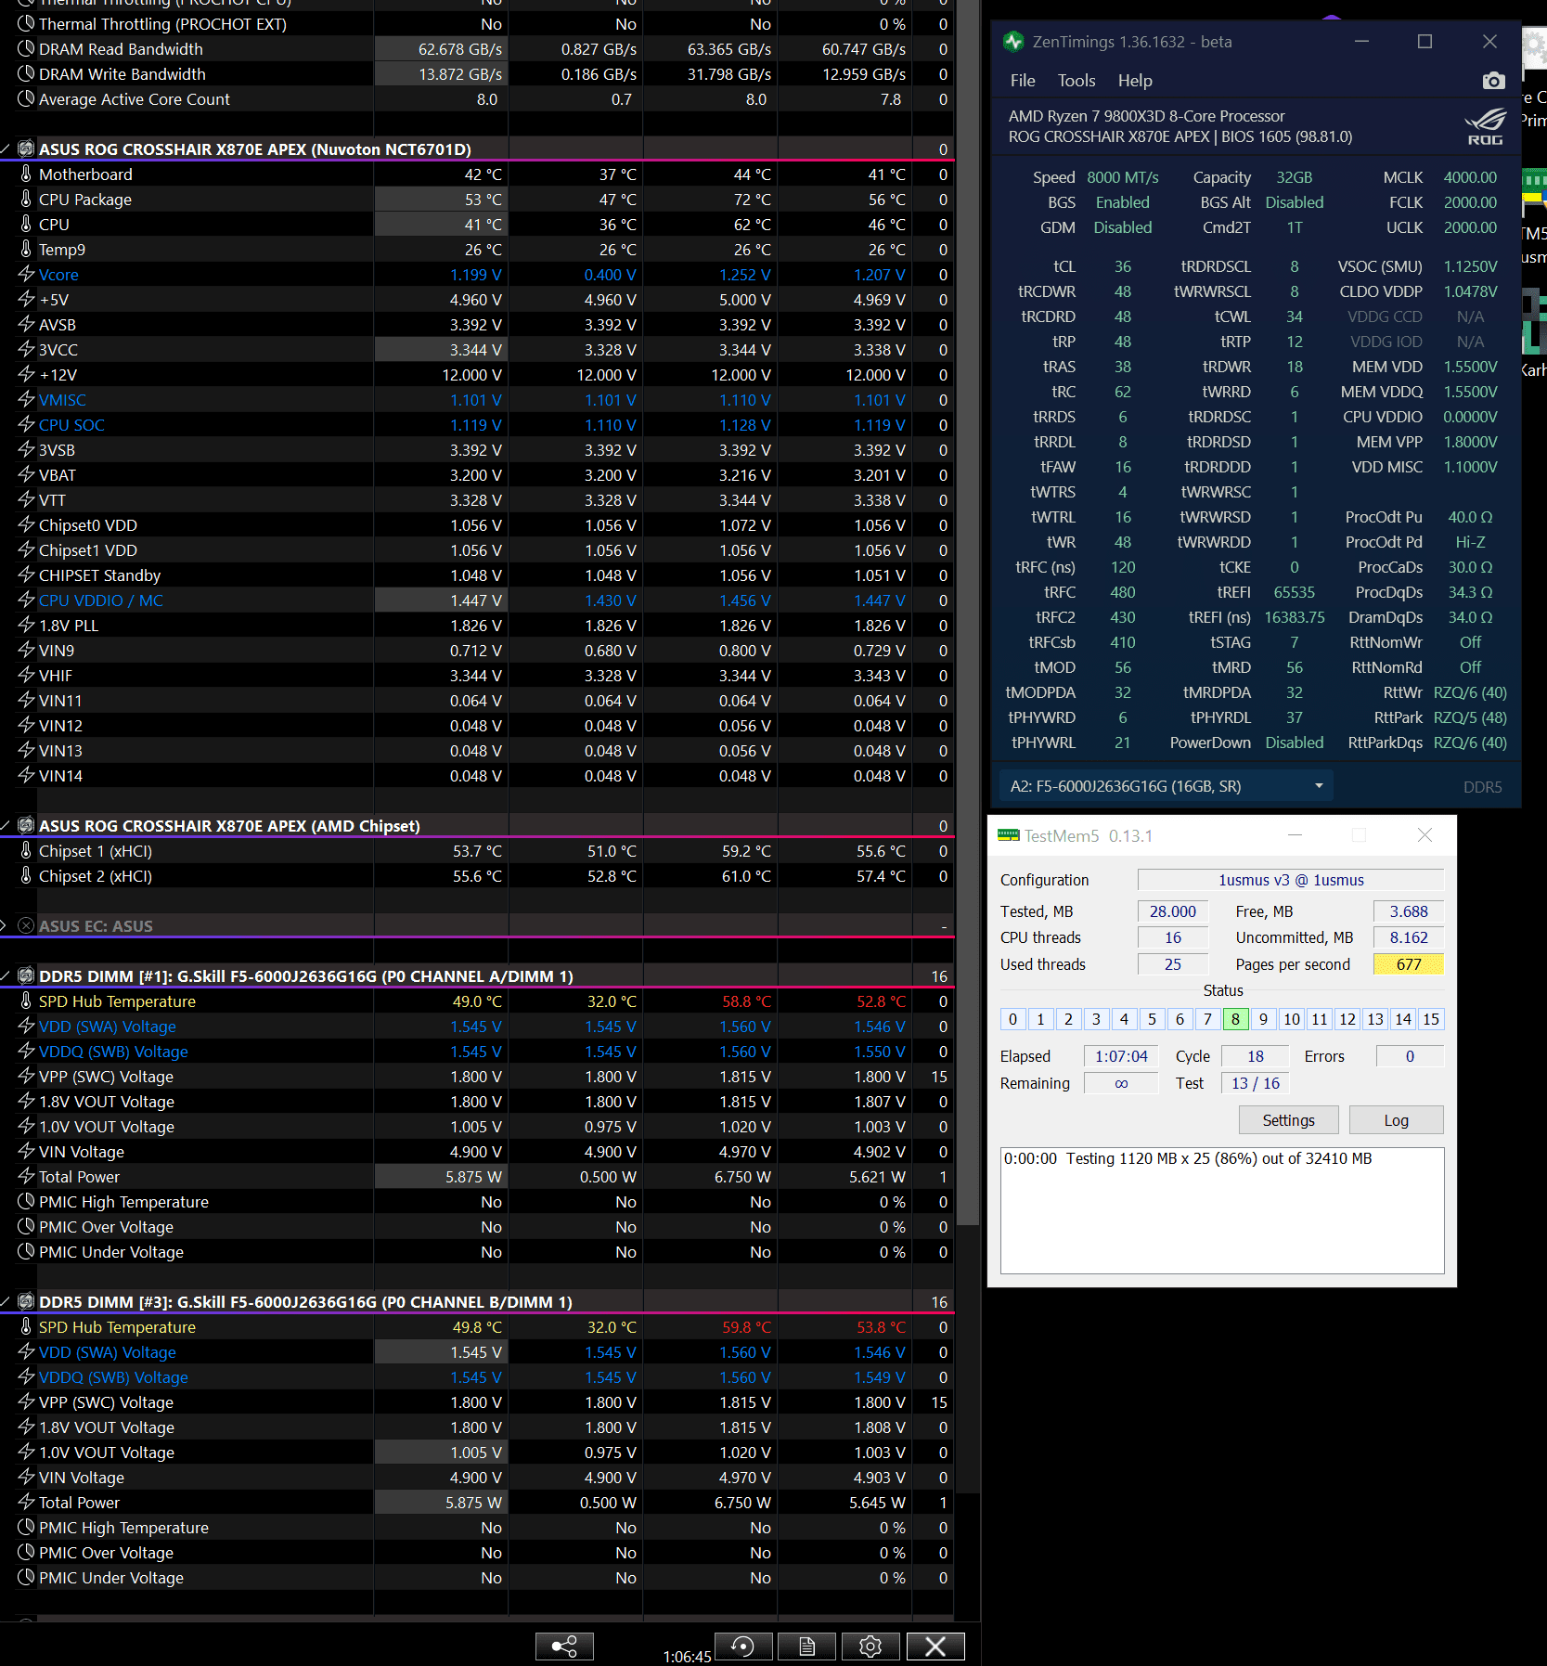The image size is (1547, 1666).
Task: Click the disabled circle-X icon beside ASUS EC
Action: coord(26,925)
